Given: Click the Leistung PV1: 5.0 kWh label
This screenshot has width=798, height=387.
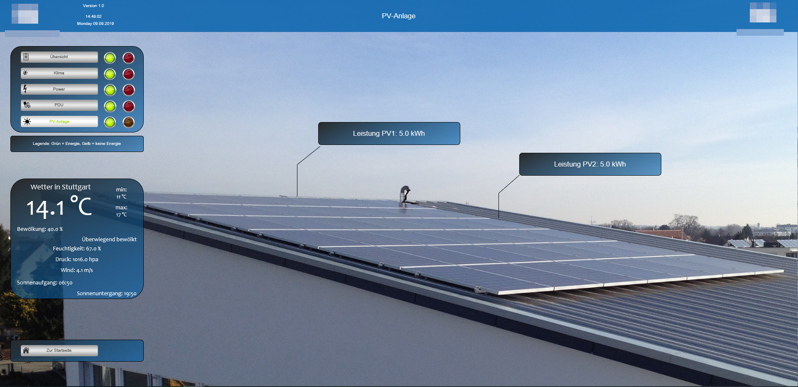Looking at the screenshot, I should click(389, 133).
